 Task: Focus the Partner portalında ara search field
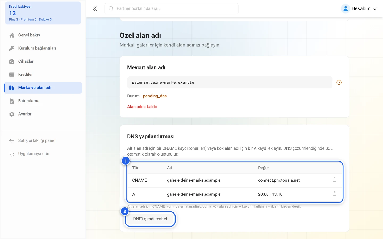(x=172, y=9)
